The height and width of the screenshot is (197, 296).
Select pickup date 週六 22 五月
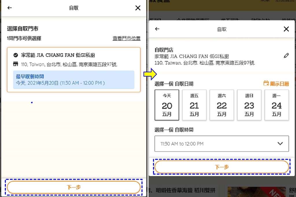click(222, 105)
